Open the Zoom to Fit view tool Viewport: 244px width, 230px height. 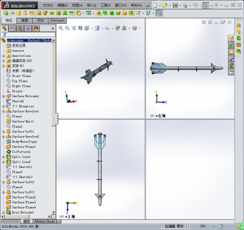coord(61,28)
